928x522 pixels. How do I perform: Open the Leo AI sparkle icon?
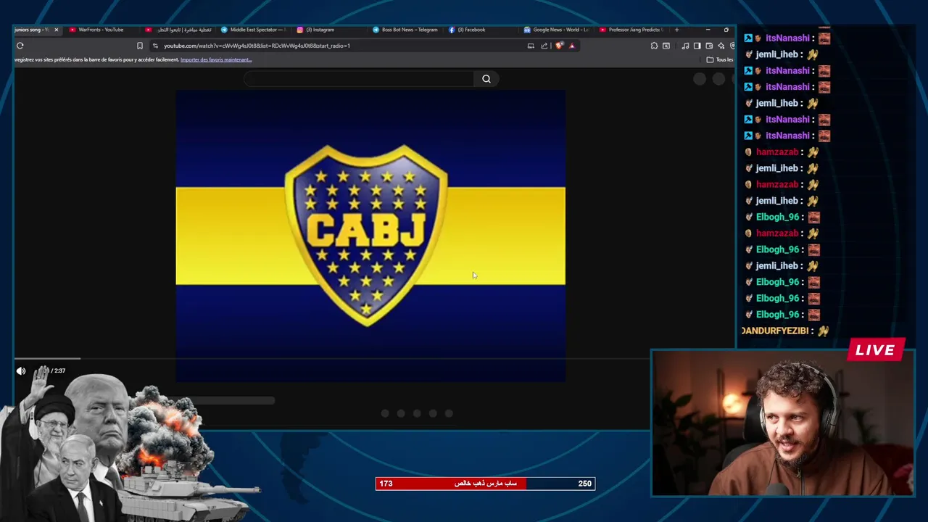coord(721,46)
